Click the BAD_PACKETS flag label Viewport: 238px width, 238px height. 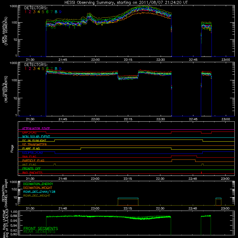point(32,173)
